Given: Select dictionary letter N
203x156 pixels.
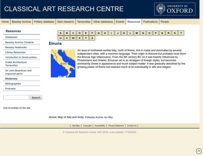Looking at the screenshot, I should coord(143,33).
